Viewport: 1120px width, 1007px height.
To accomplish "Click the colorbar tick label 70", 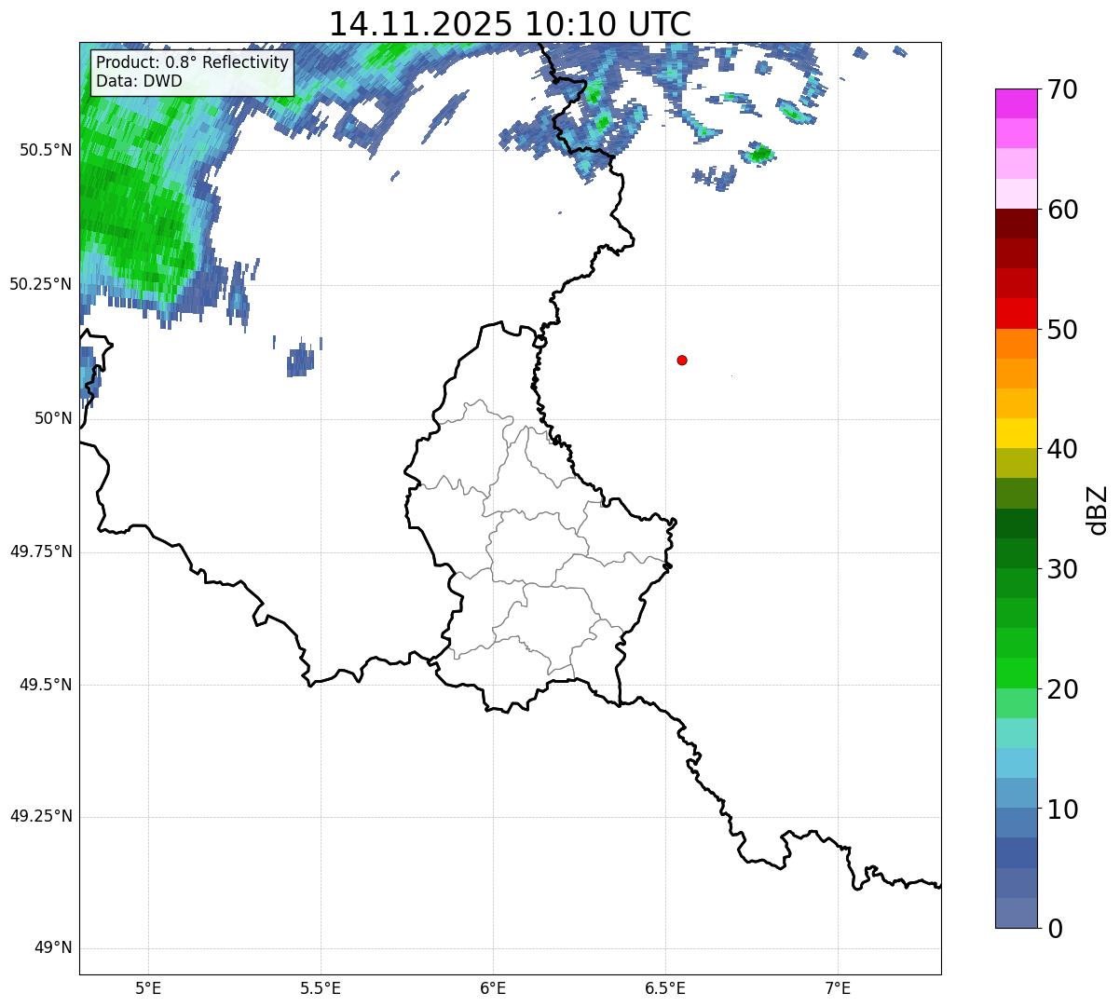I will point(1061,90).
